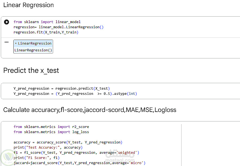Select the "Calculate accuracy" metrics heading
Viewport: 240px width, 166px height.
(x=90, y=110)
